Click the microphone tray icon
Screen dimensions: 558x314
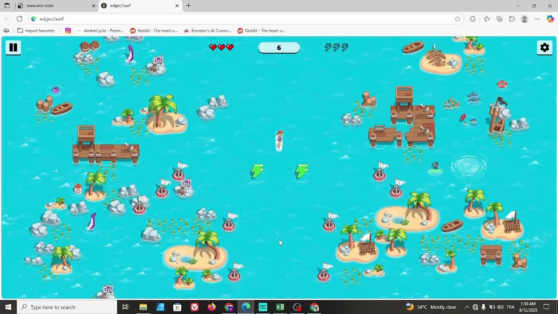pyautogui.click(x=483, y=307)
